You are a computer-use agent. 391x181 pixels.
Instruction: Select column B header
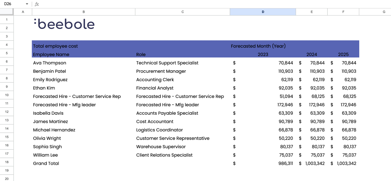click(83, 12)
